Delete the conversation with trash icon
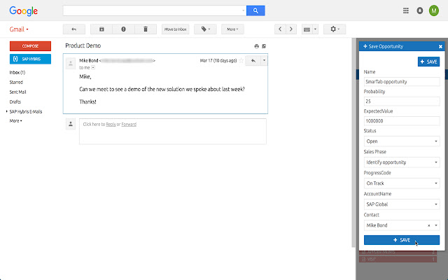The width and height of the screenshot is (448, 280). [x=146, y=29]
